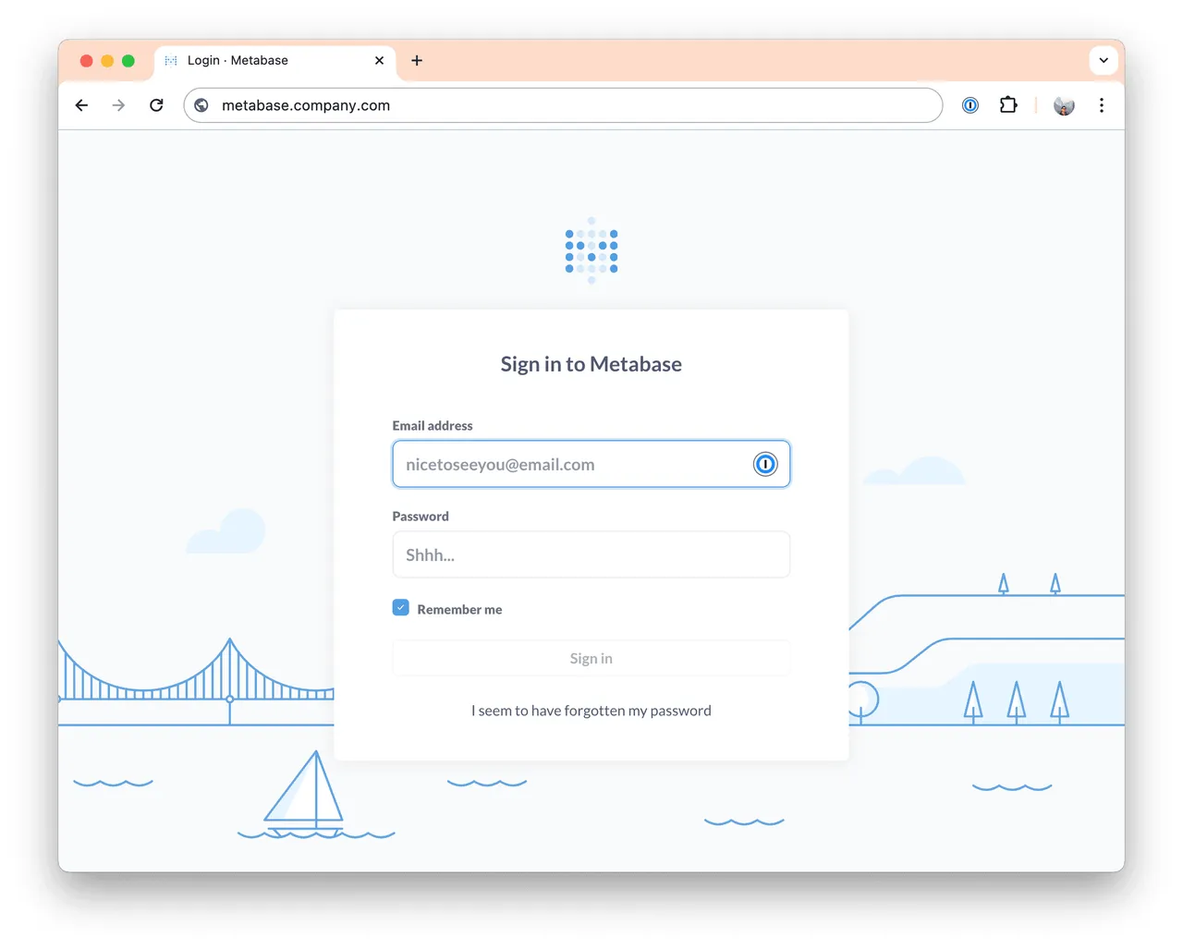This screenshot has height=949, width=1183.
Task: Focus the Email address field
Action: [x=591, y=464]
